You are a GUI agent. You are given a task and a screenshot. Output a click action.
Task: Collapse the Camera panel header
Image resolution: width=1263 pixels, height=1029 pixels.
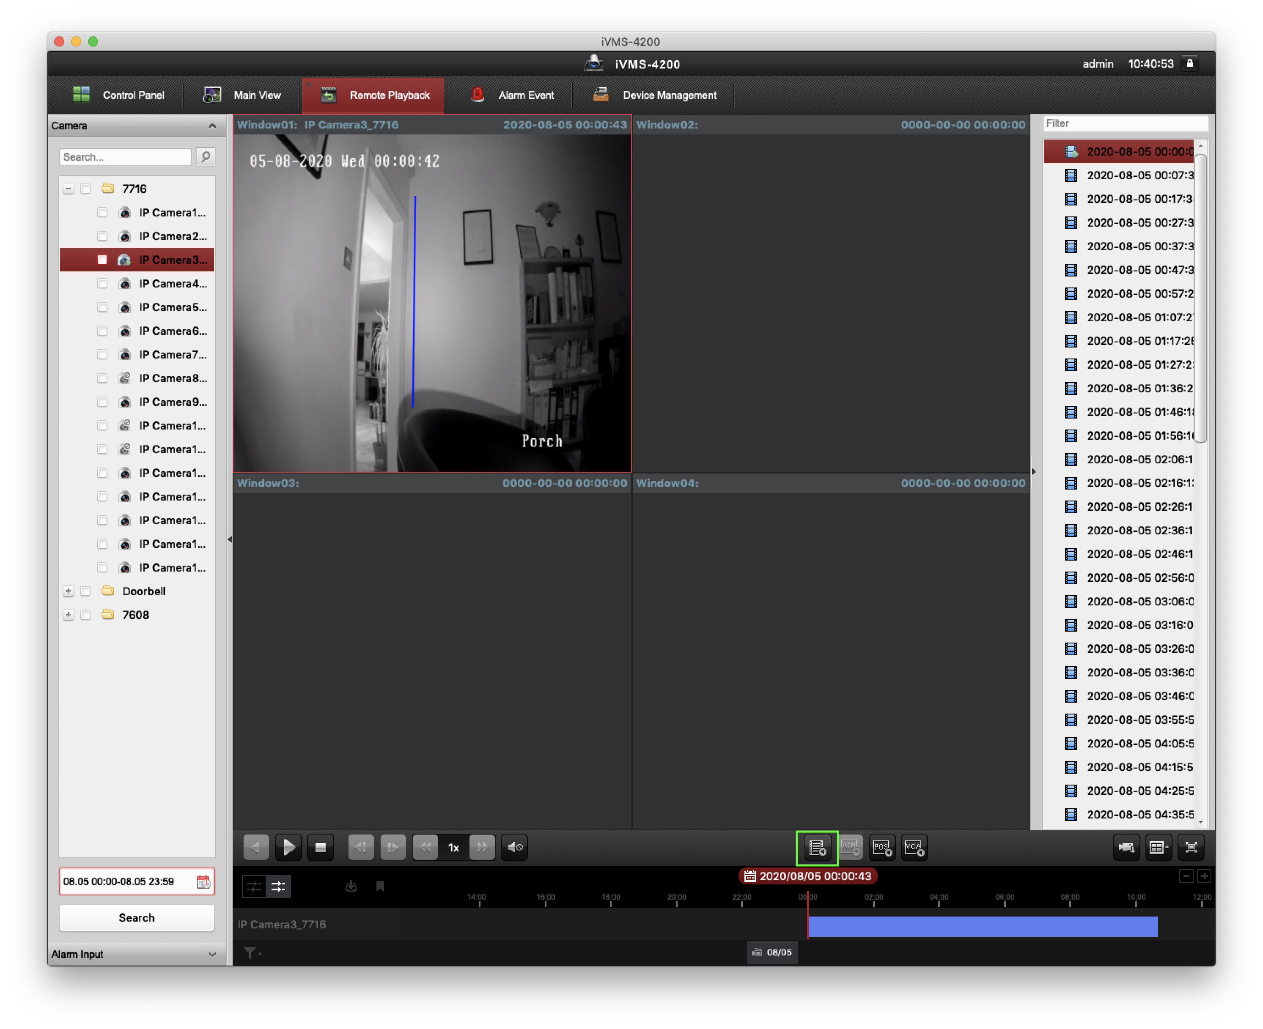click(212, 125)
